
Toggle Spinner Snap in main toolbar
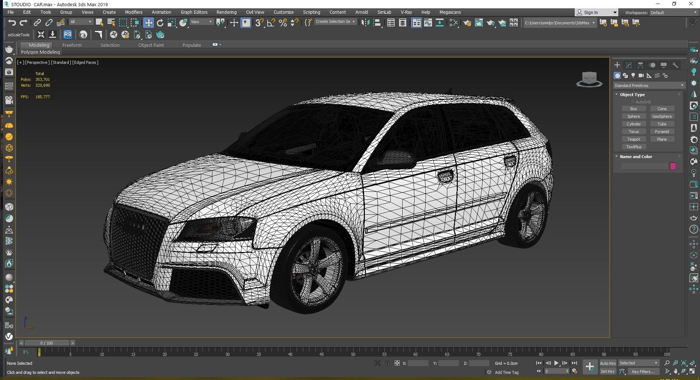[x=294, y=23]
